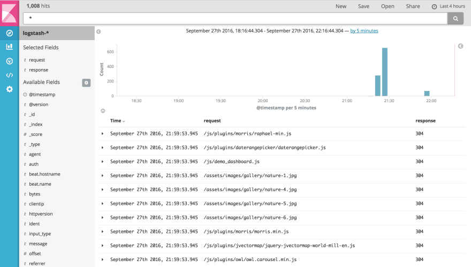The width and height of the screenshot is (471, 267).
Task: Click the clock icon beside Last 4 hours
Action: (x=434, y=6)
